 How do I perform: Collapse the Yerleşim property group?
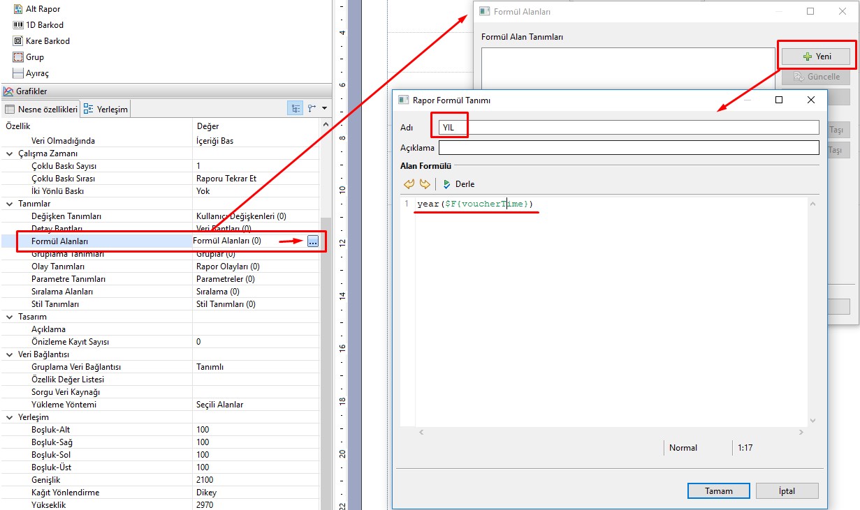click(10, 417)
